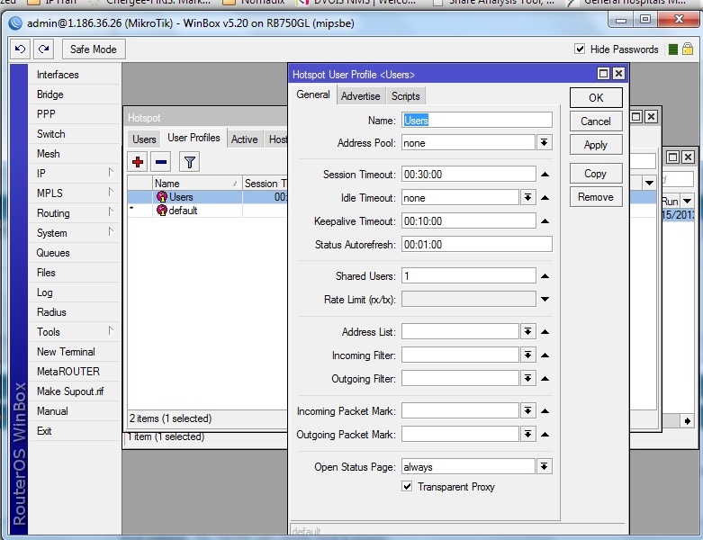Open the Open Status Page dropdown
703x540 pixels.
point(544,466)
